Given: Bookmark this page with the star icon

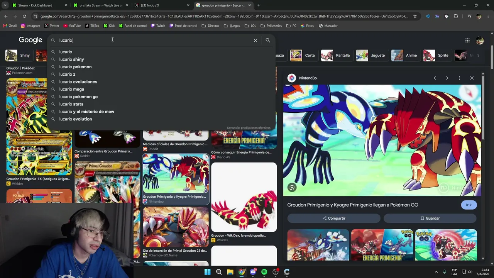Looking at the screenshot, I should click(x=415, y=16).
